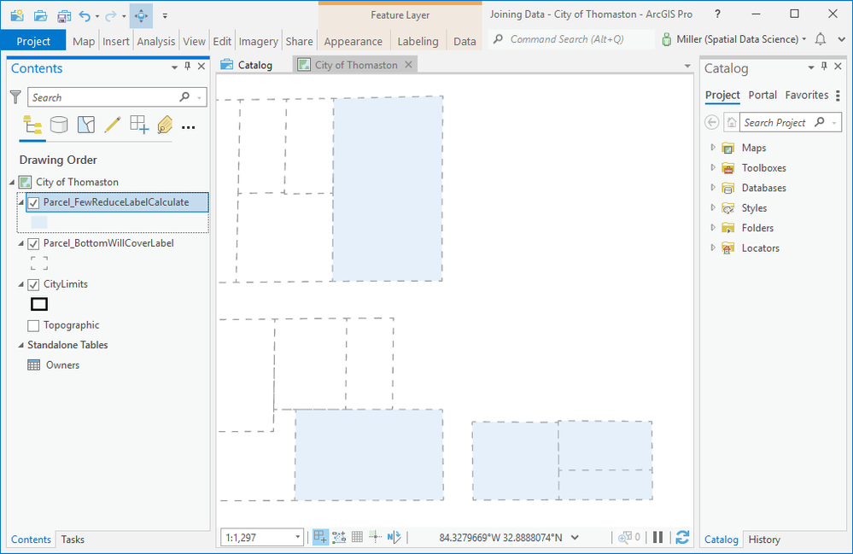Switch to the Catalog view tab

[247, 65]
